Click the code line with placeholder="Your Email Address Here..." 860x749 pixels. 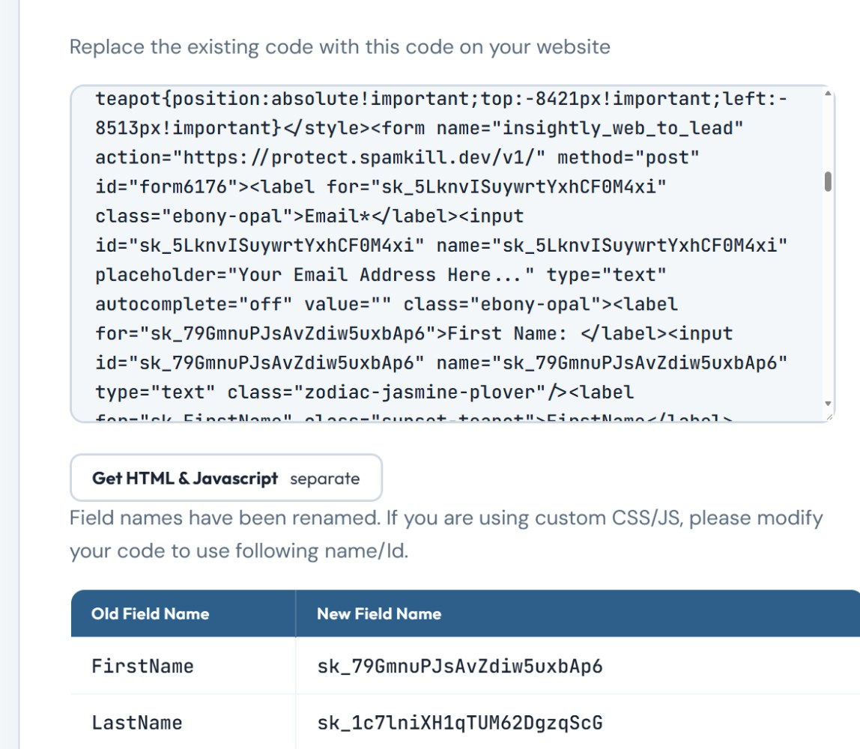click(381, 275)
